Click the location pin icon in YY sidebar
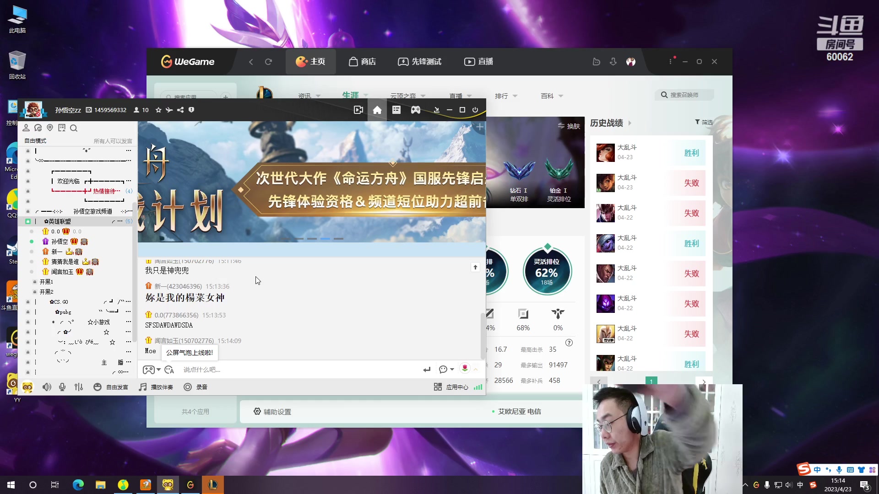The image size is (879, 494). click(x=50, y=128)
